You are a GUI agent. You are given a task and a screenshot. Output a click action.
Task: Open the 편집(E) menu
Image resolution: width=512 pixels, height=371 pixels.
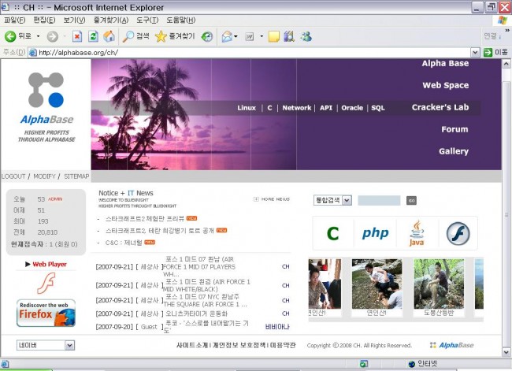(44, 20)
